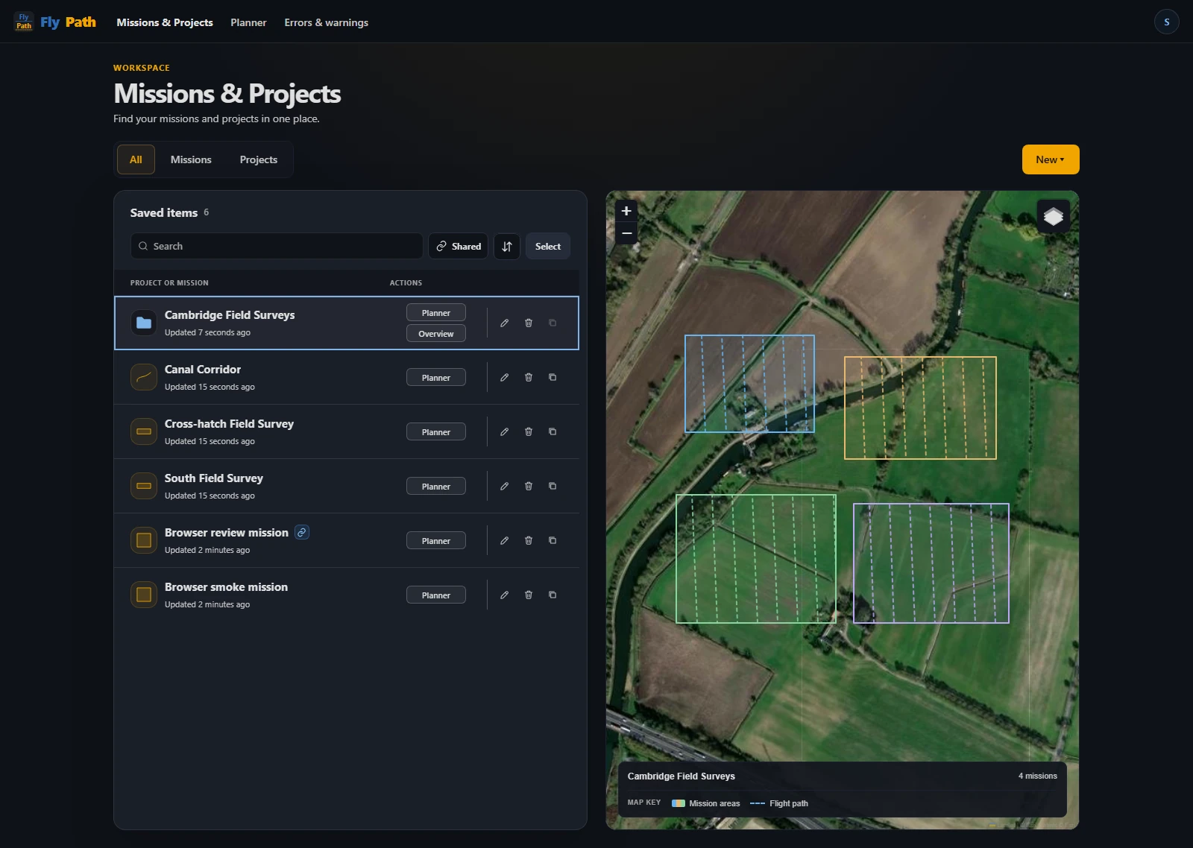Image resolution: width=1193 pixels, height=848 pixels.
Task: Switch to the All tab
Action: point(136,159)
